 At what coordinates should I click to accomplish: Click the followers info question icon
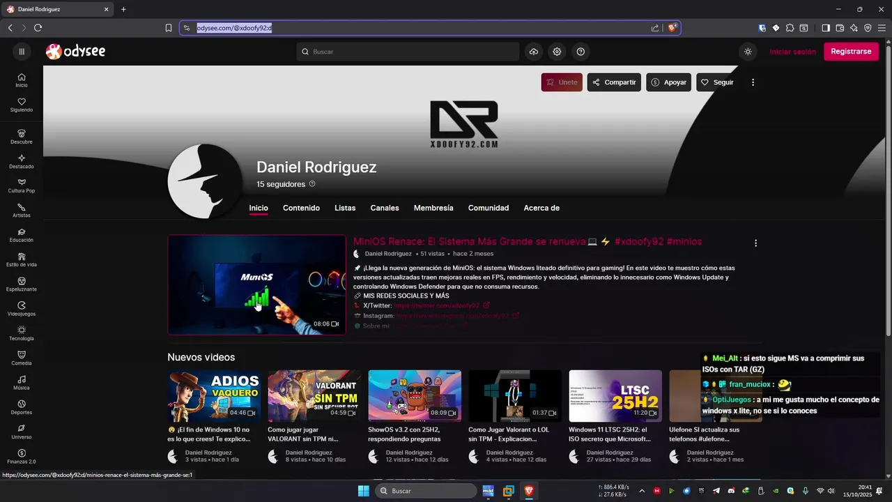[x=312, y=184]
